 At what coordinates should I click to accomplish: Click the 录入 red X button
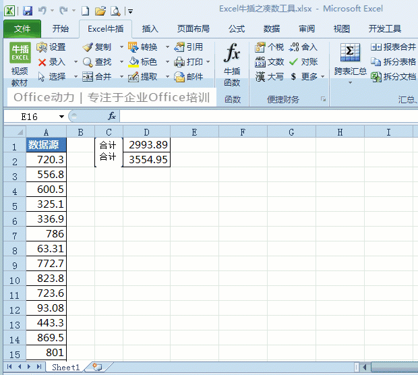click(x=51, y=62)
